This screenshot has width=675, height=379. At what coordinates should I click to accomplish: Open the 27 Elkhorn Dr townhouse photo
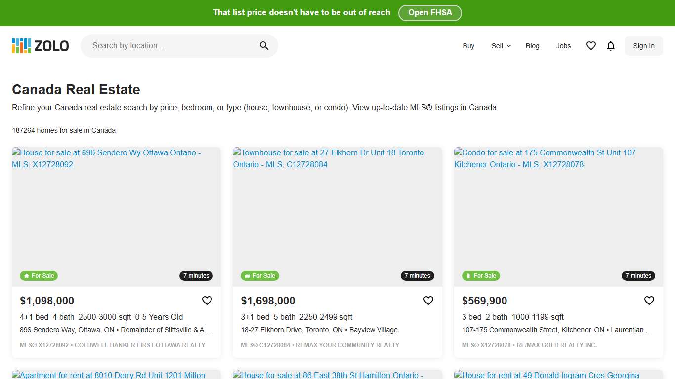coord(337,217)
